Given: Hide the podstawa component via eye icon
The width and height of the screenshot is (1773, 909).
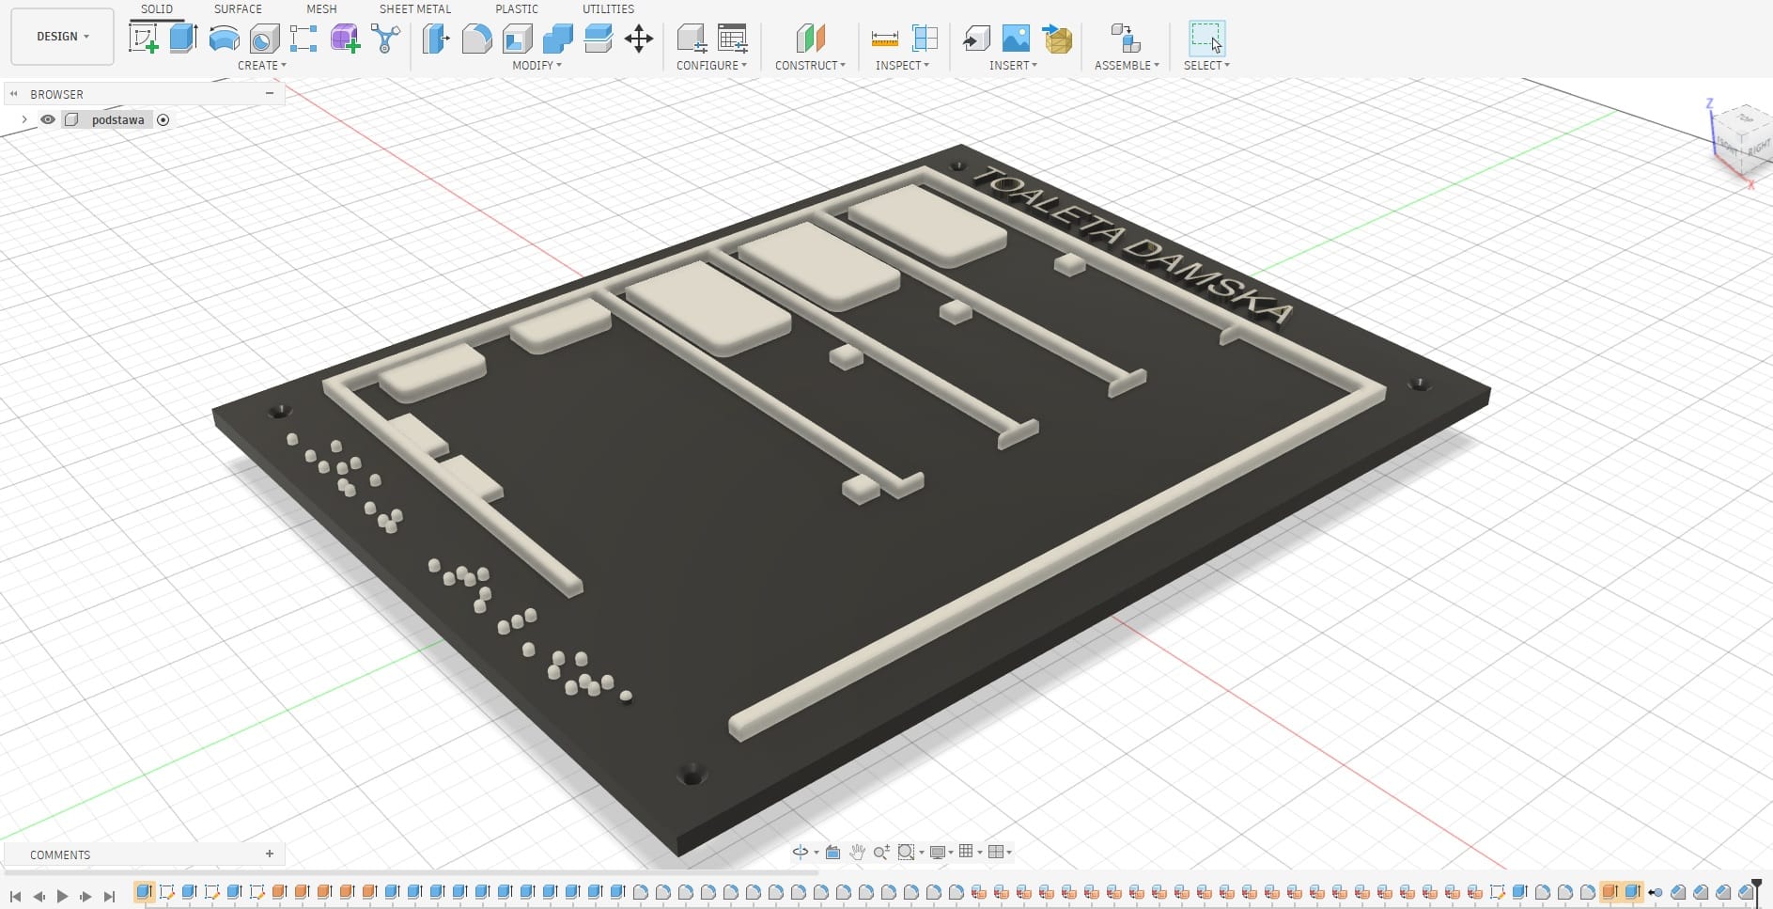Looking at the screenshot, I should tap(48, 119).
